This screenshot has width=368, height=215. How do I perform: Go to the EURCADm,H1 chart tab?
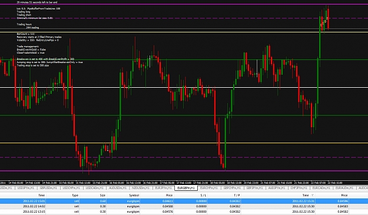coord(321,188)
